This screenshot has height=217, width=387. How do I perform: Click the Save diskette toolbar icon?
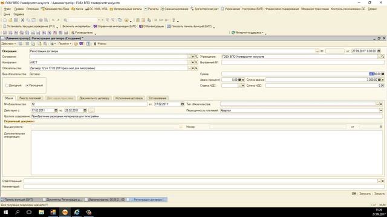[x=16, y=20]
